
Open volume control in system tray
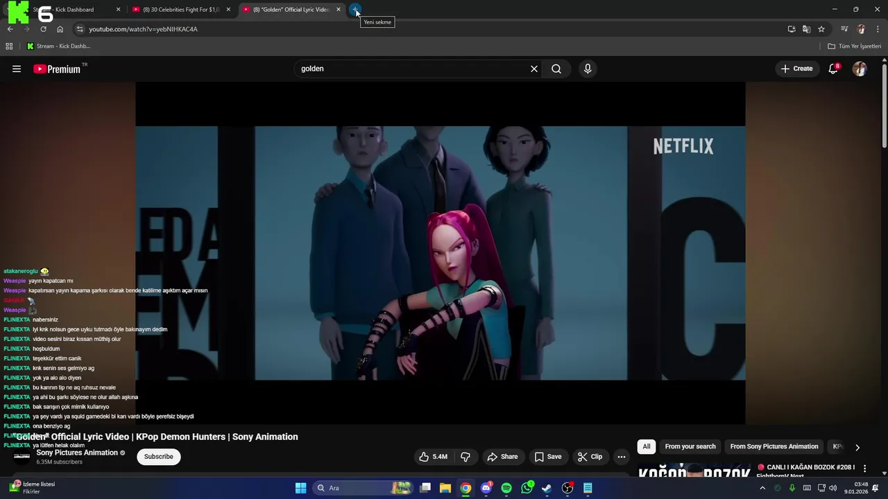click(832, 488)
